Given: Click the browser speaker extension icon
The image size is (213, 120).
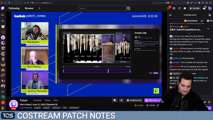Looking at the screenshot, I should click(x=195, y=3).
